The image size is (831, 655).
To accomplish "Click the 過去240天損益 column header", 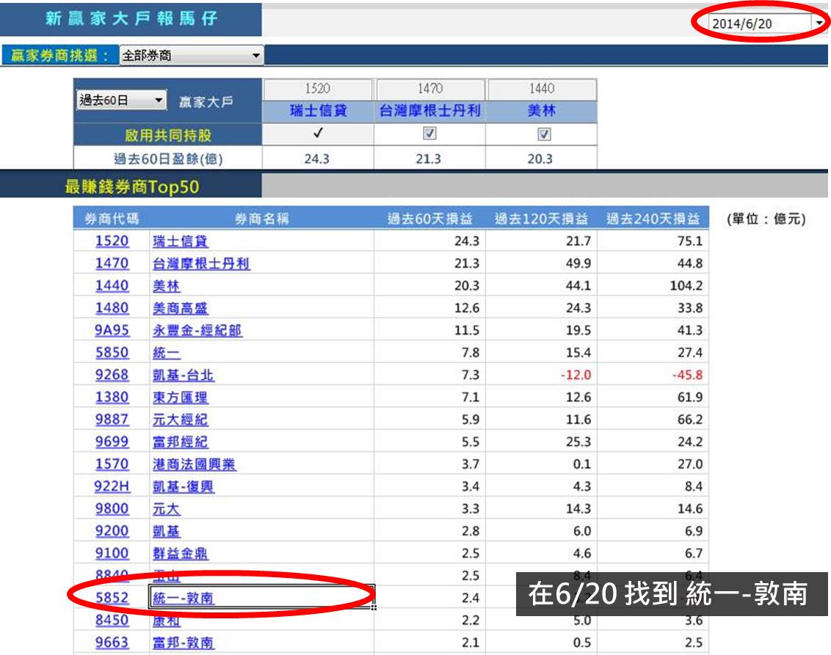I will click(x=653, y=218).
